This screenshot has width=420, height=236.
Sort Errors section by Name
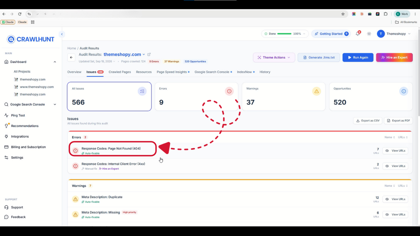coord(390,137)
